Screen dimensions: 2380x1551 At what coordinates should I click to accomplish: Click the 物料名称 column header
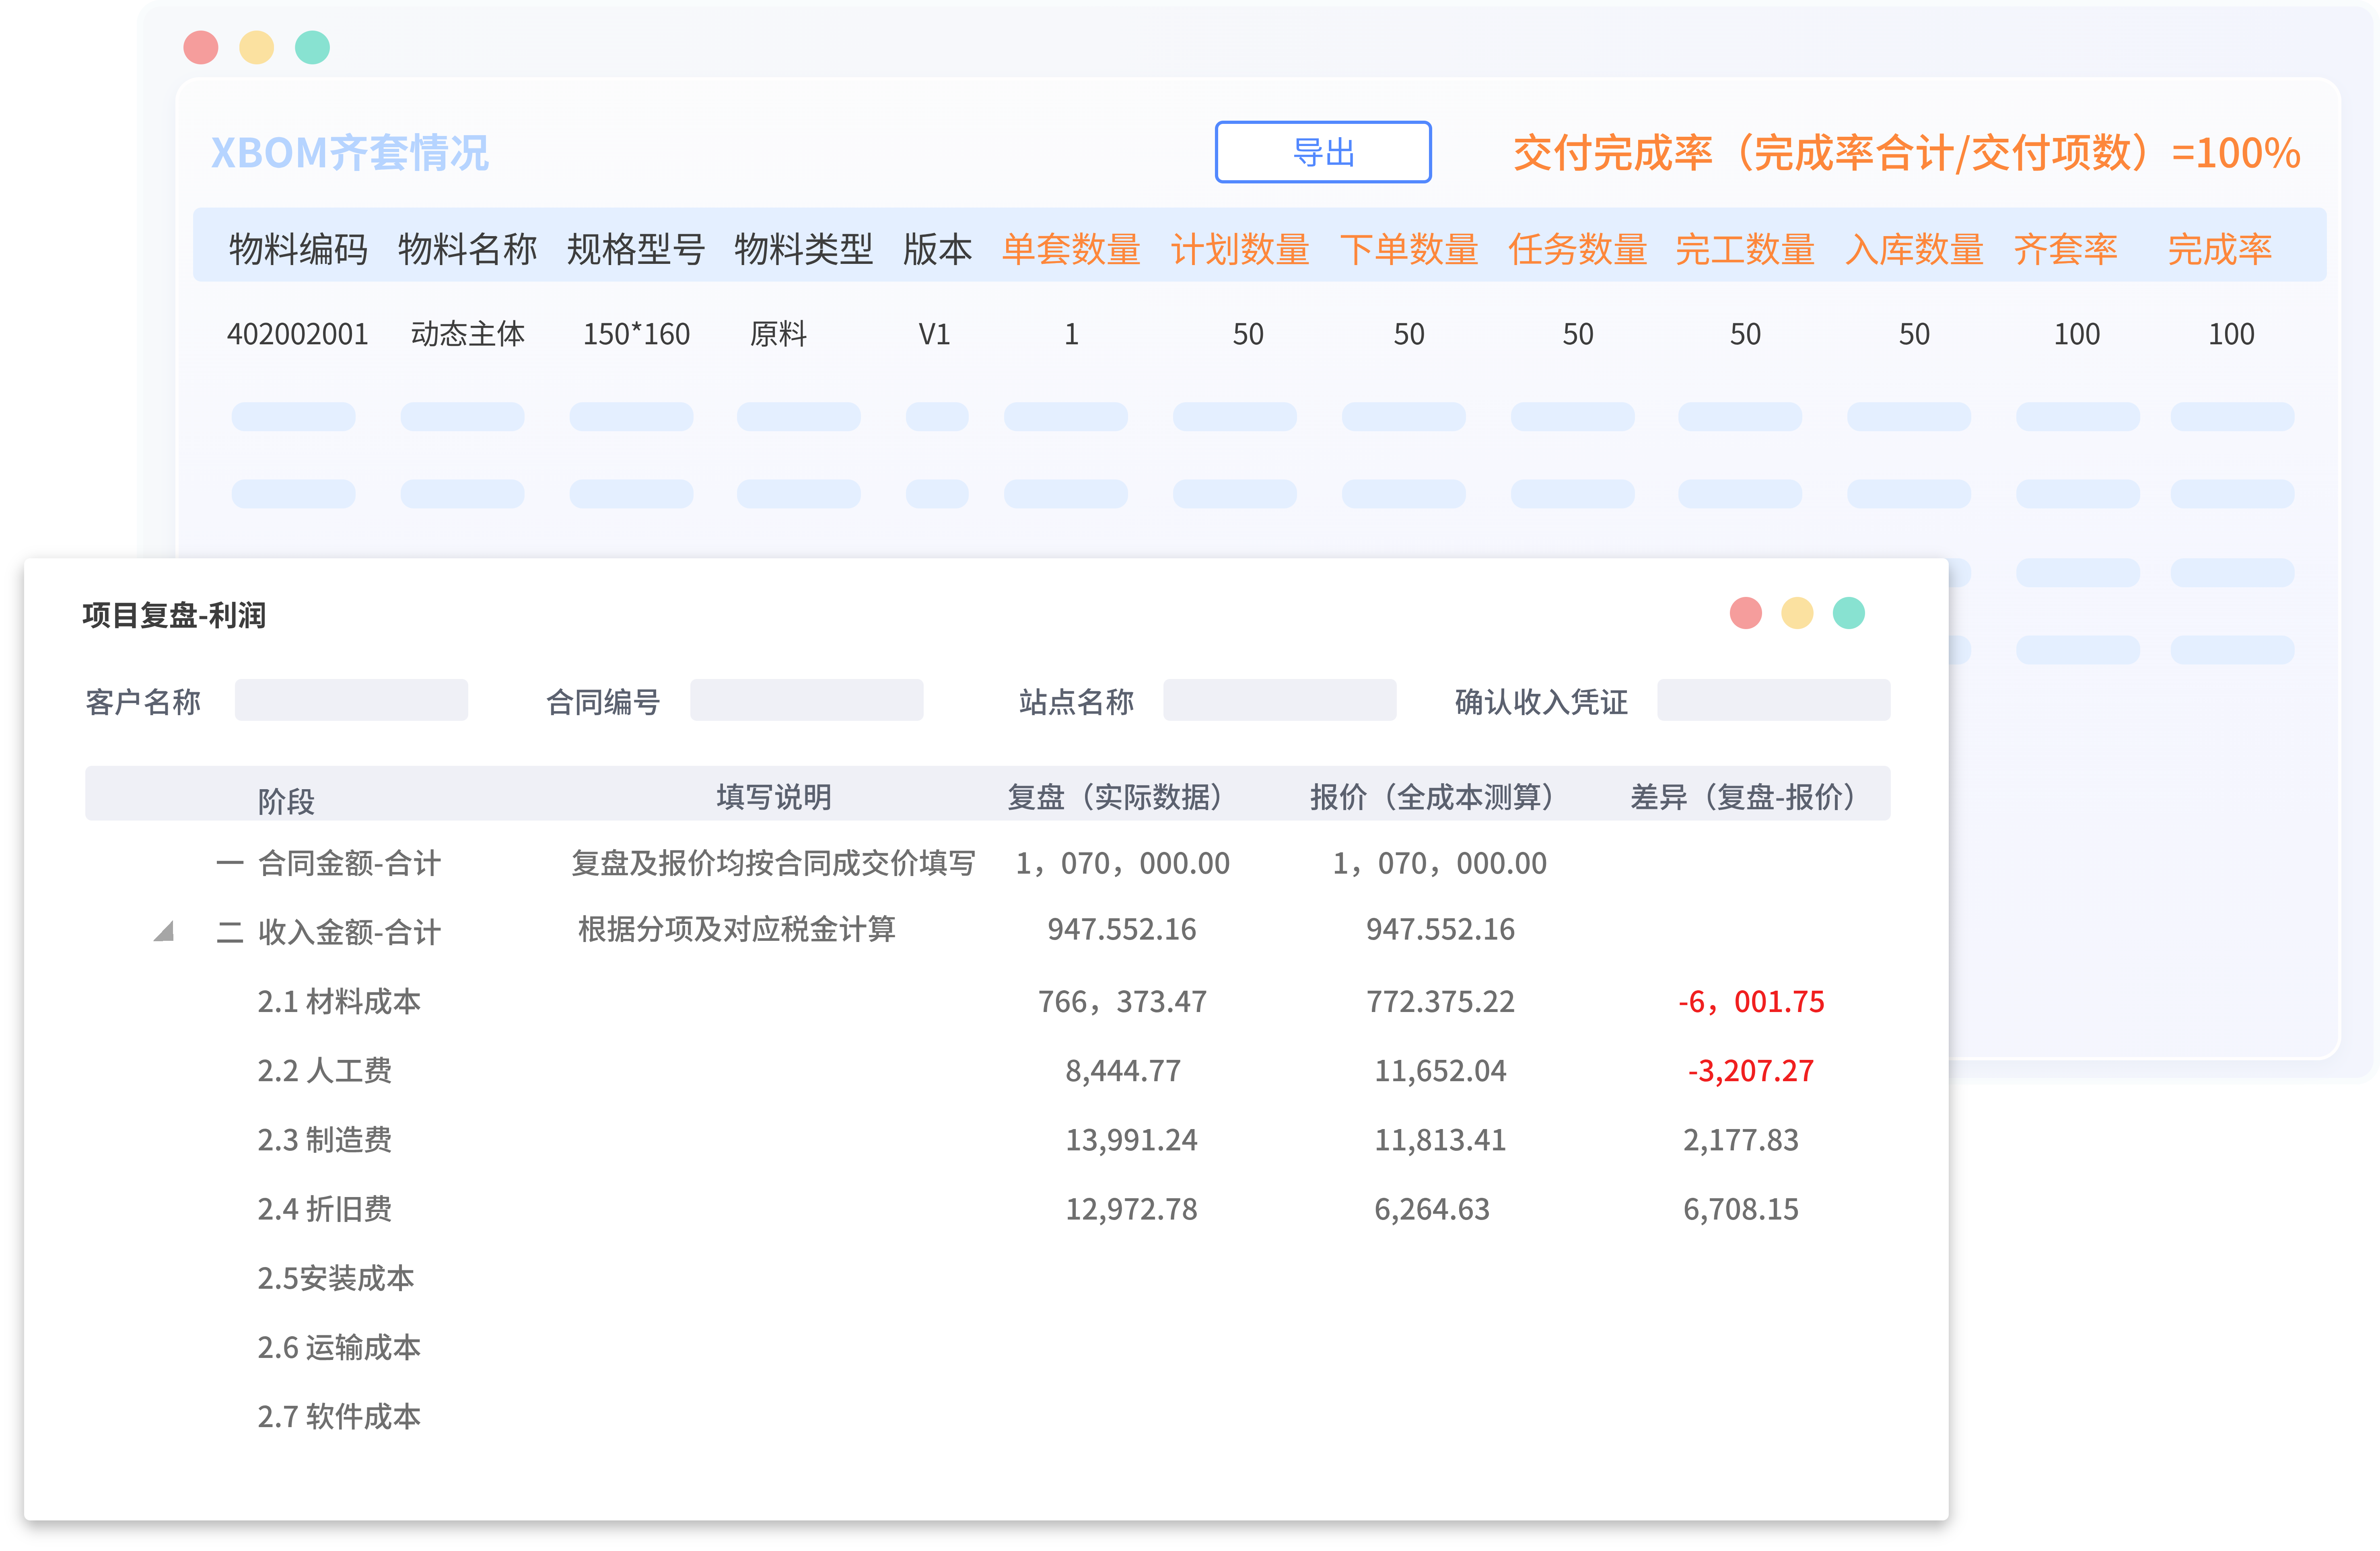[467, 249]
